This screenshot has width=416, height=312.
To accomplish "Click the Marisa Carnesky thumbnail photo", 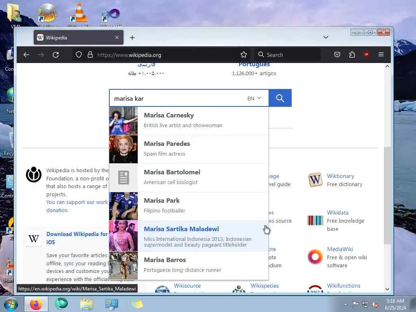I will point(123,121).
